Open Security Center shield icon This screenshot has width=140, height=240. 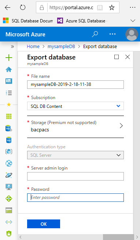click(x=9, y=233)
